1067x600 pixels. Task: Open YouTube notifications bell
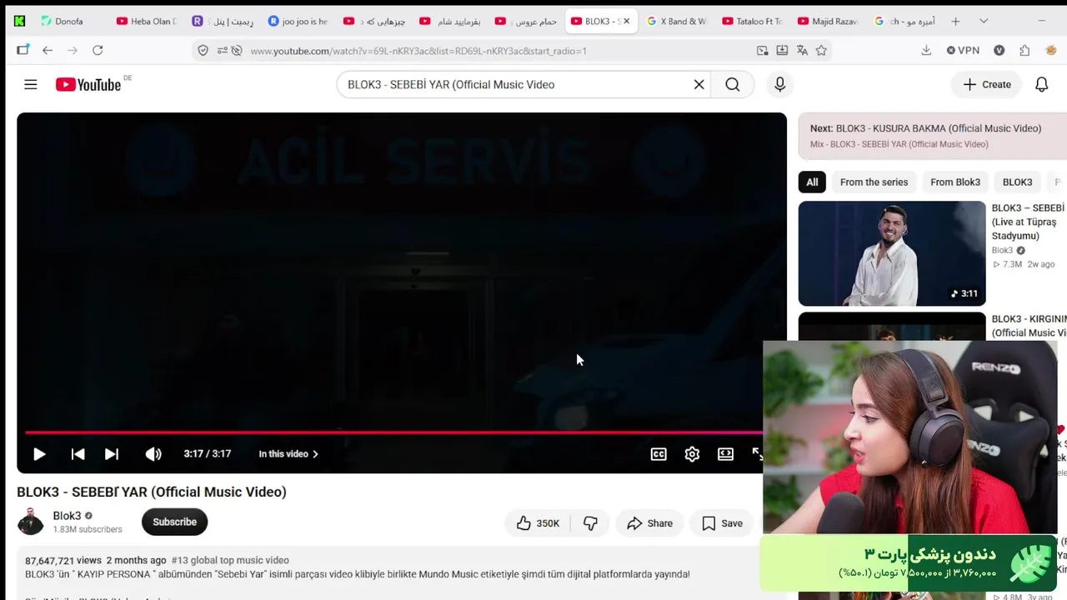click(1041, 84)
